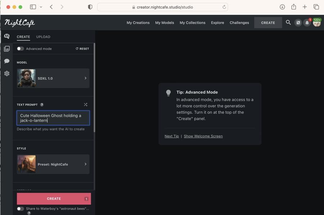324x215 pixels.
Task: Switch to the UPLOAD tab
Action: point(43,37)
